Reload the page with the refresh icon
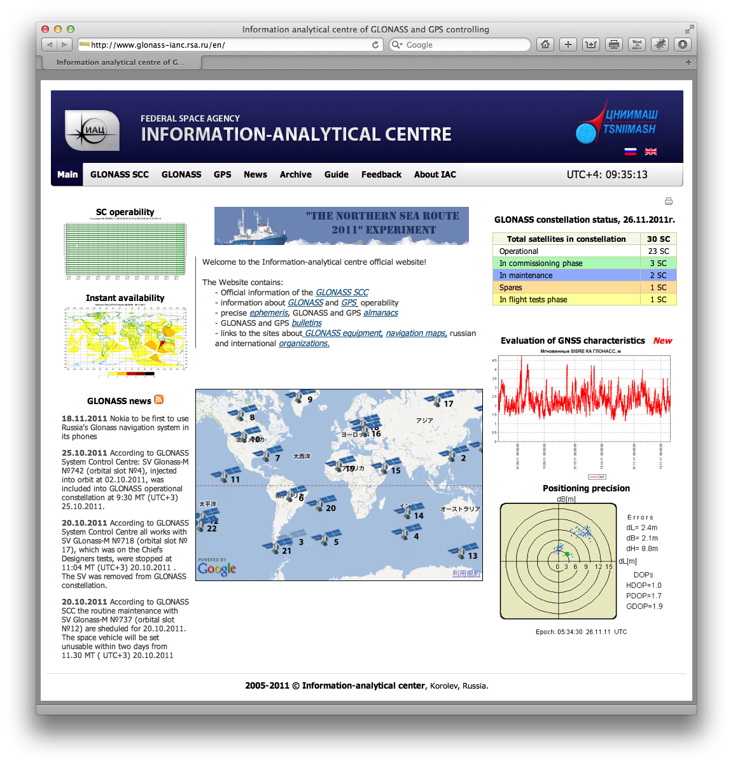This screenshot has height=765, width=733. (x=375, y=45)
